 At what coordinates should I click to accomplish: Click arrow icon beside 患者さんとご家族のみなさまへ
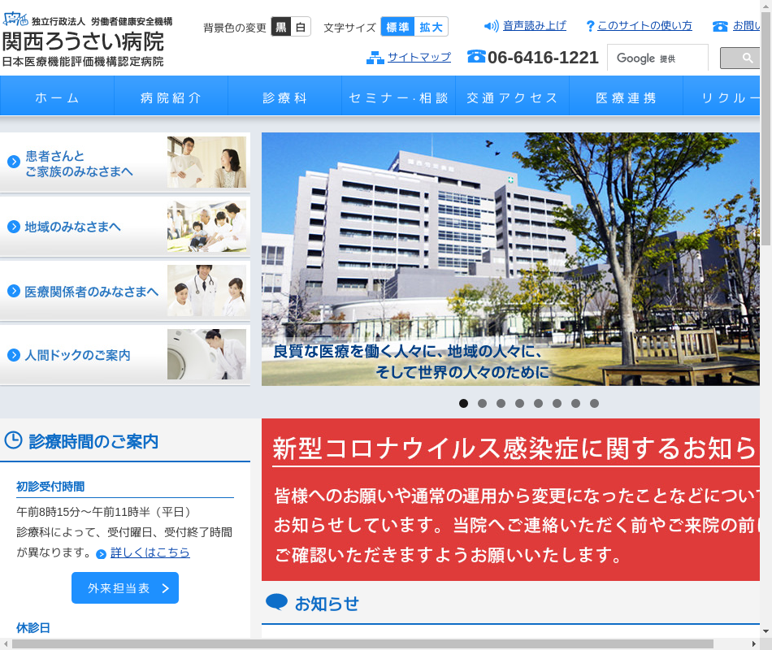[x=14, y=162]
